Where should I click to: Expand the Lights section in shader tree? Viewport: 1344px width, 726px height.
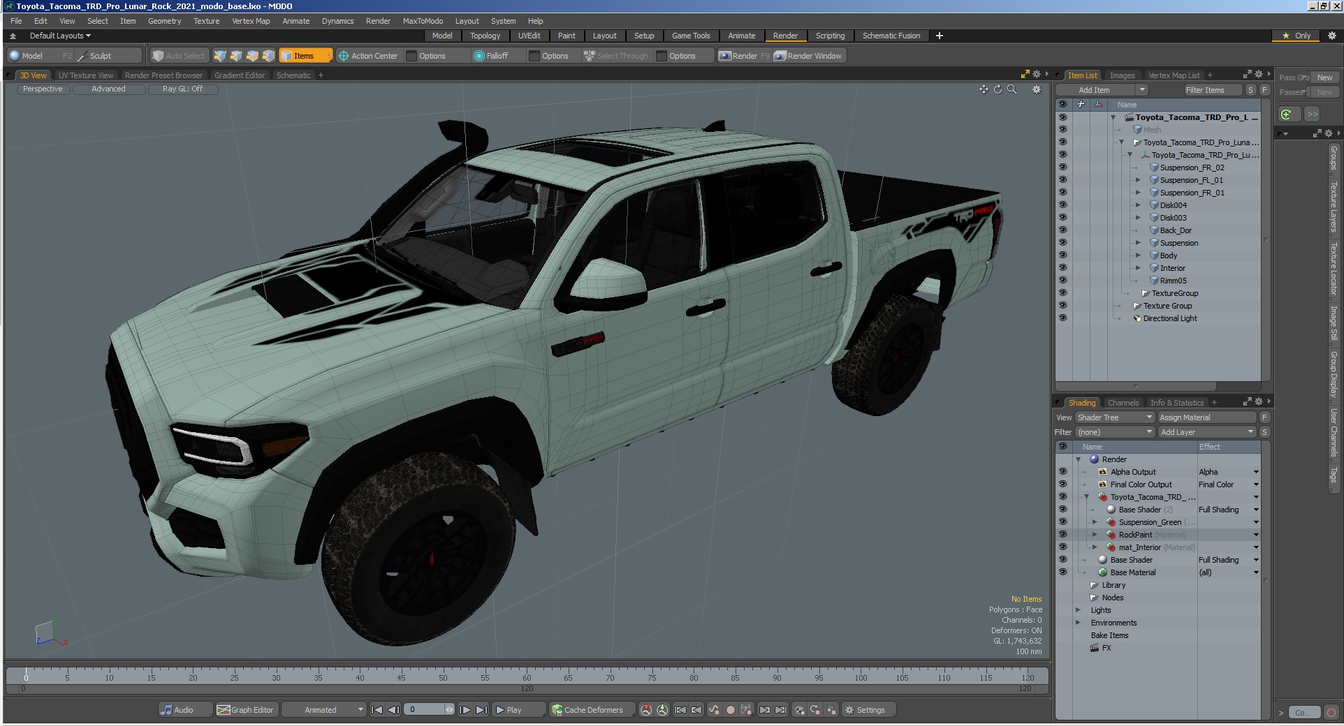(x=1078, y=610)
